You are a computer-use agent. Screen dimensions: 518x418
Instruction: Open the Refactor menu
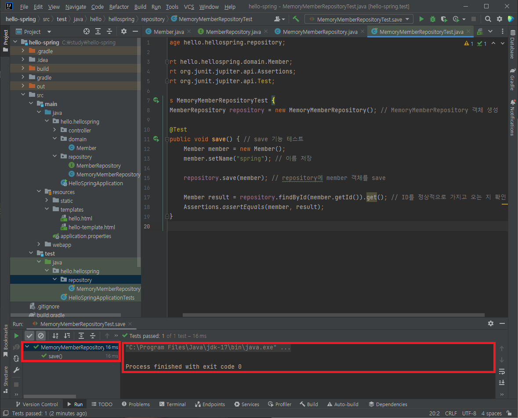[119, 7]
